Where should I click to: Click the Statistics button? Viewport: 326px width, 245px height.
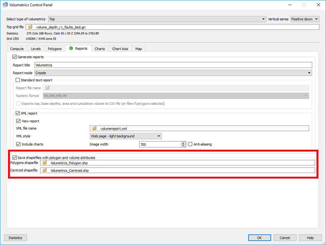[15, 238]
